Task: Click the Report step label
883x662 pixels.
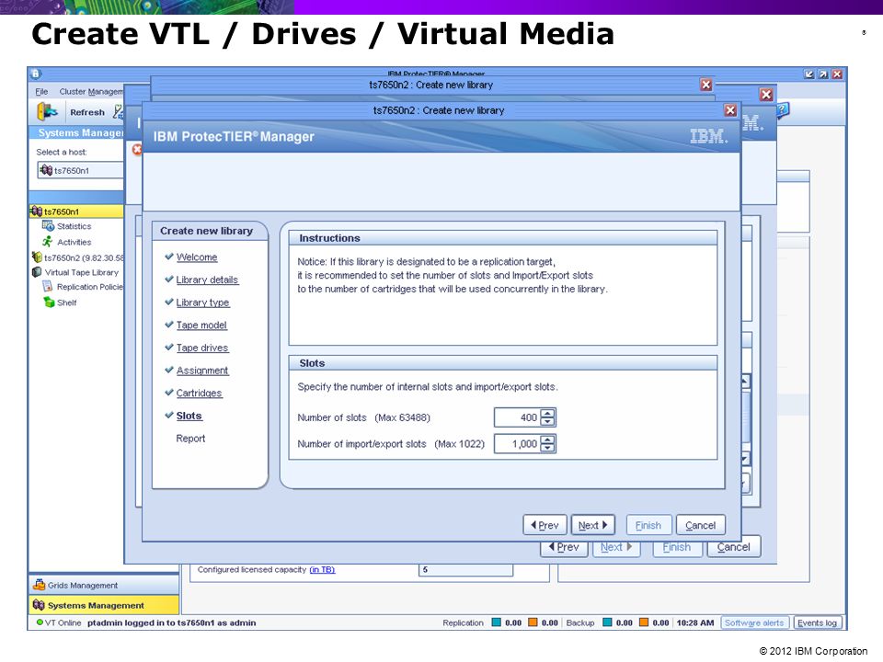Action: 190,438
